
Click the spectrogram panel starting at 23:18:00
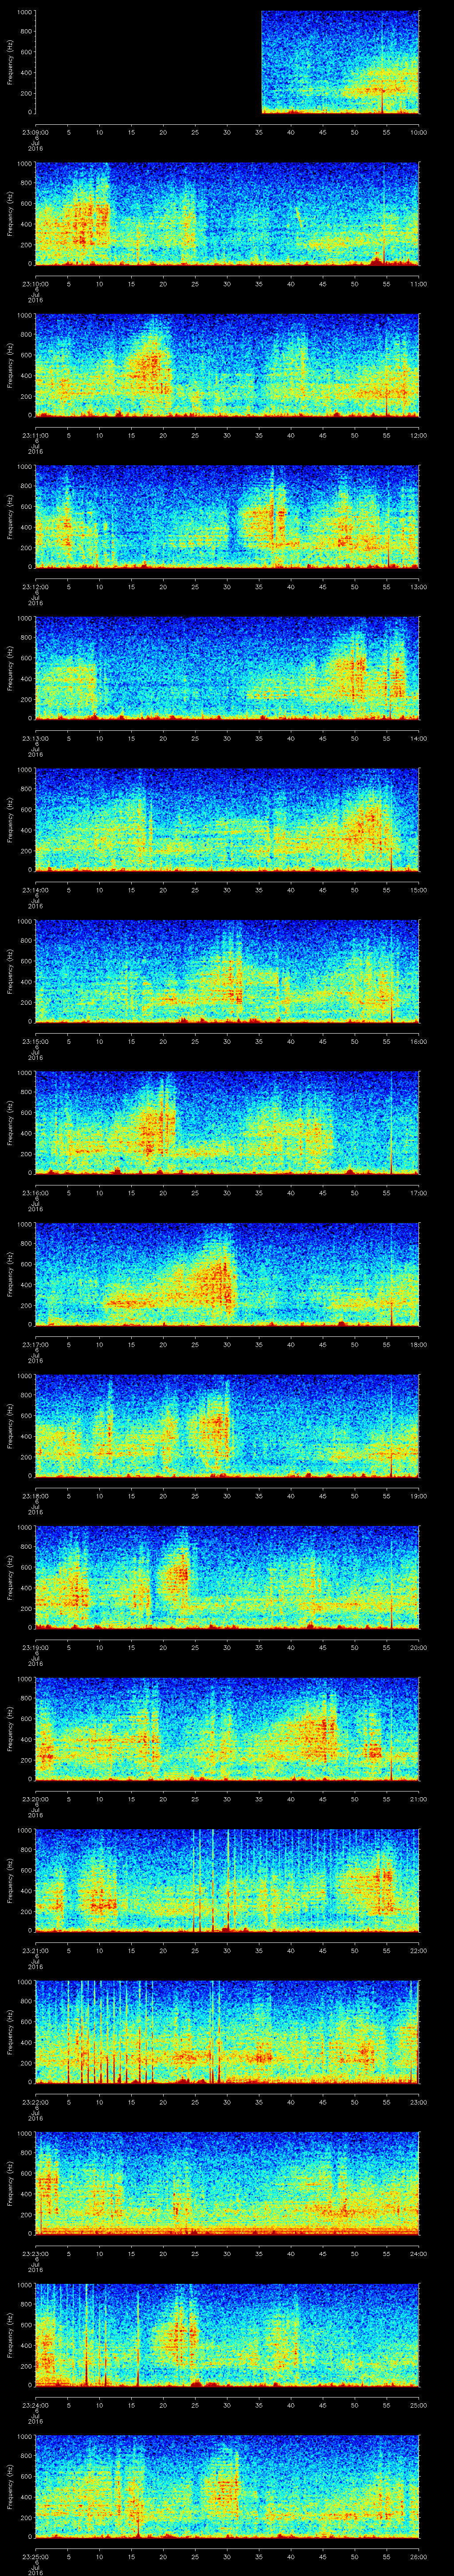click(x=227, y=1426)
